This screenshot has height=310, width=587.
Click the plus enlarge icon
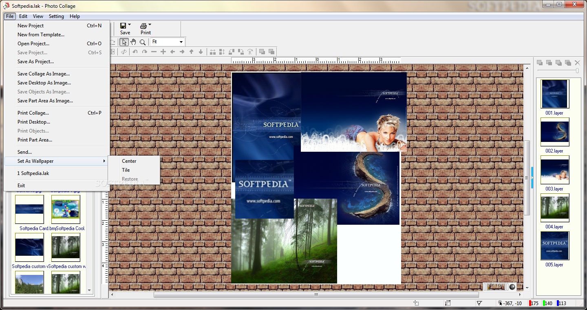click(163, 52)
